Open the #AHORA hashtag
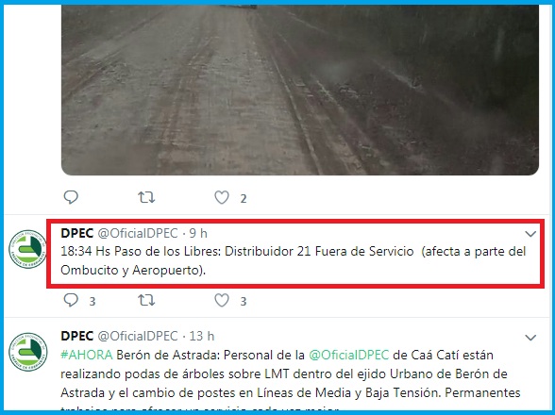 87,355
